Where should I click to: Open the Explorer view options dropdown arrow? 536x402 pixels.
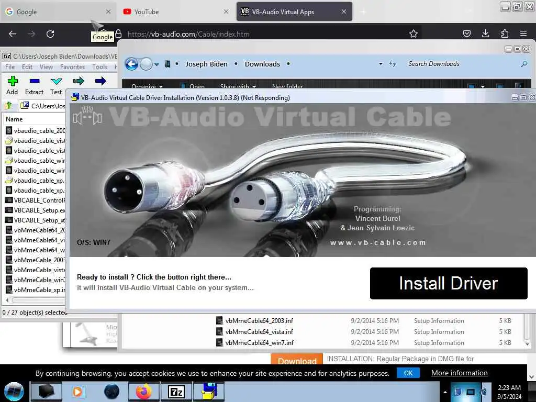pos(483,86)
